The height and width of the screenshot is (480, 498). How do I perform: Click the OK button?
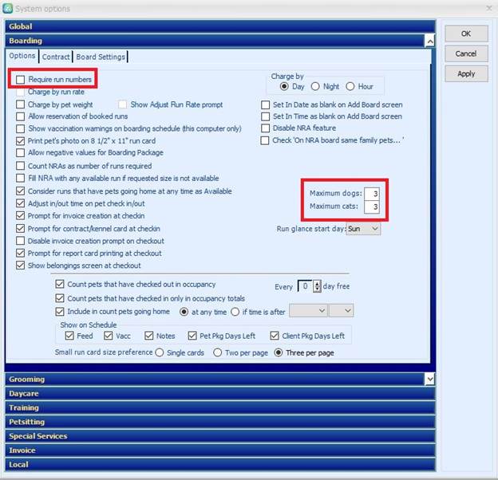[466, 34]
